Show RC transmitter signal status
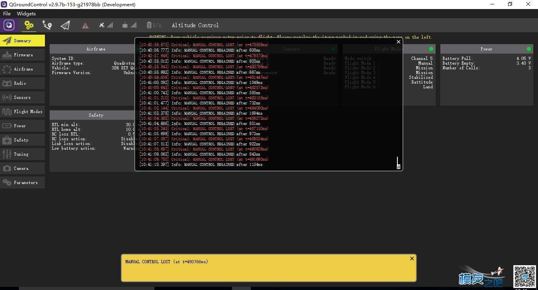The width and height of the screenshot is (538, 290). point(129,25)
